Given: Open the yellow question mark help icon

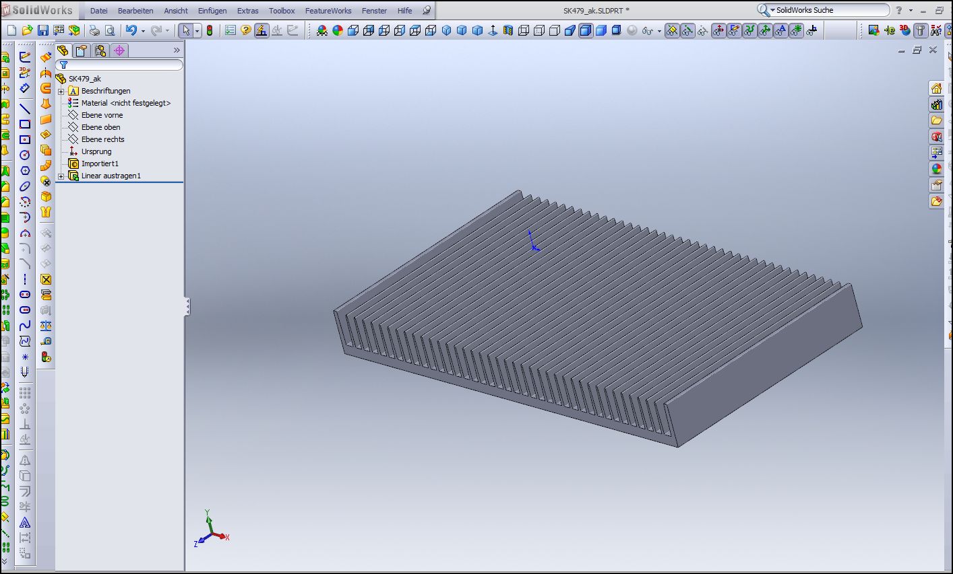Looking at the screenshot, I should (246, 30).
